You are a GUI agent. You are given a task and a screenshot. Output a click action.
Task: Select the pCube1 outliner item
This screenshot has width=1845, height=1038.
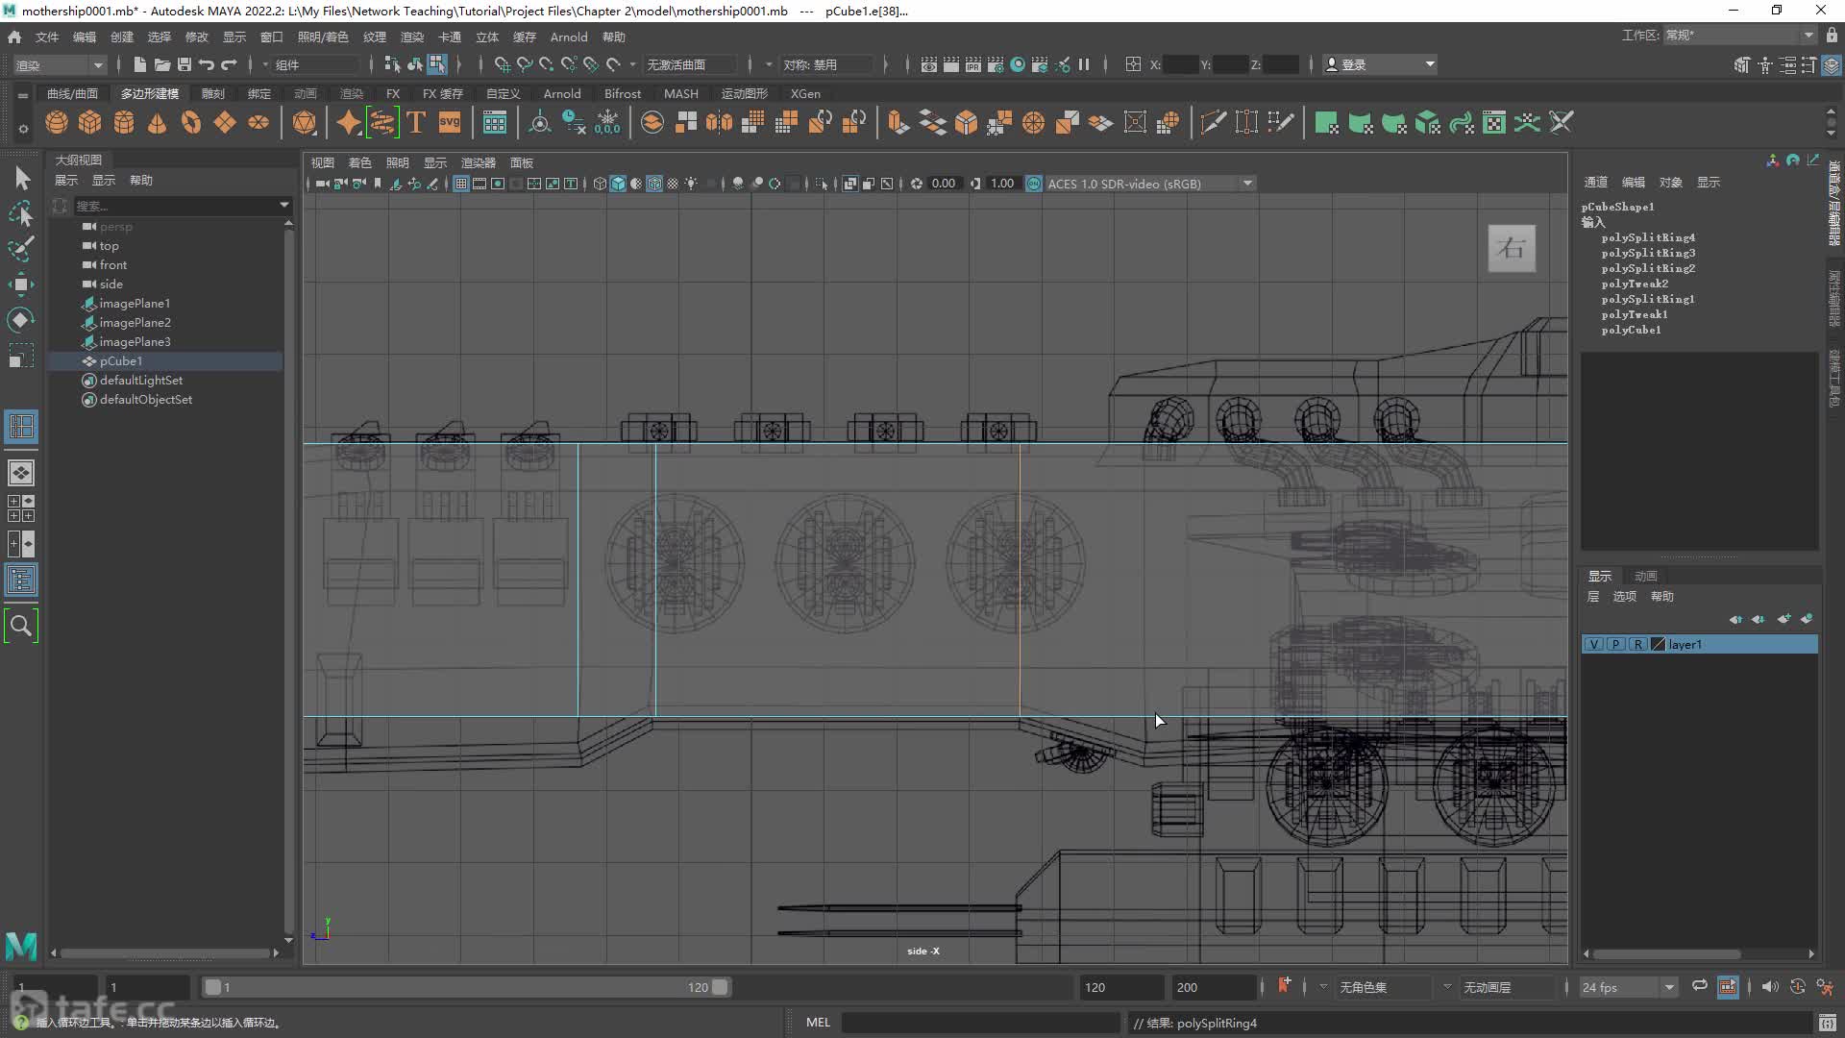click(167, 360)
